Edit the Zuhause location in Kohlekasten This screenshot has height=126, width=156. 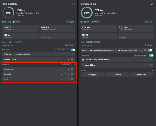click(73, 54)
